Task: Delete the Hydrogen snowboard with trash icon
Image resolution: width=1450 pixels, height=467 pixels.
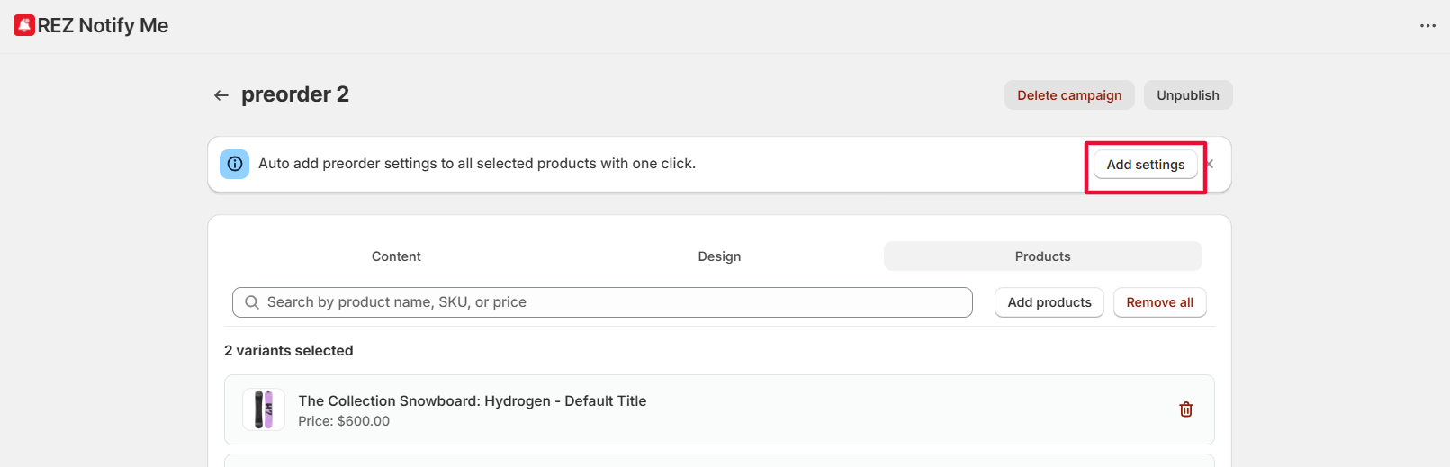Action: [x=1185, y=409]
